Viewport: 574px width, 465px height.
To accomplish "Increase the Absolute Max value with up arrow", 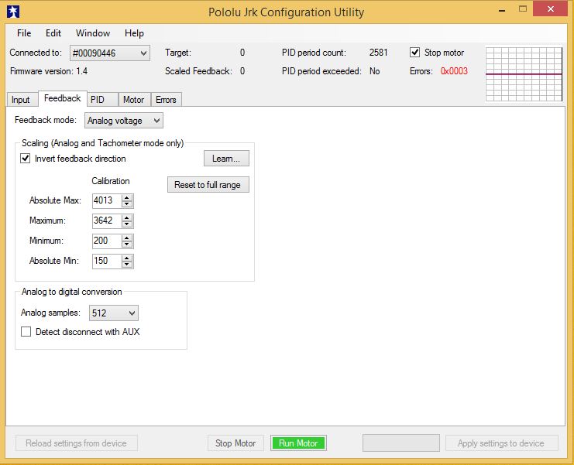I will [x=127, y=198].
